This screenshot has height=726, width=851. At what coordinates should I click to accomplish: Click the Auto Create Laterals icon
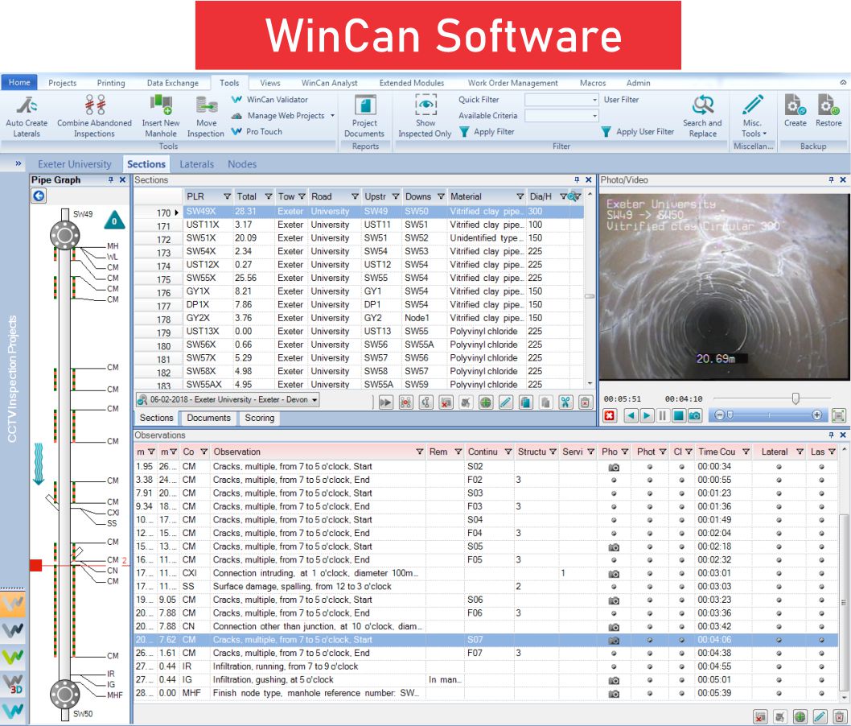pos(27,105)
